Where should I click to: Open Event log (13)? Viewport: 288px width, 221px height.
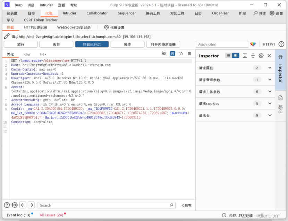click(x=18, y=215)
